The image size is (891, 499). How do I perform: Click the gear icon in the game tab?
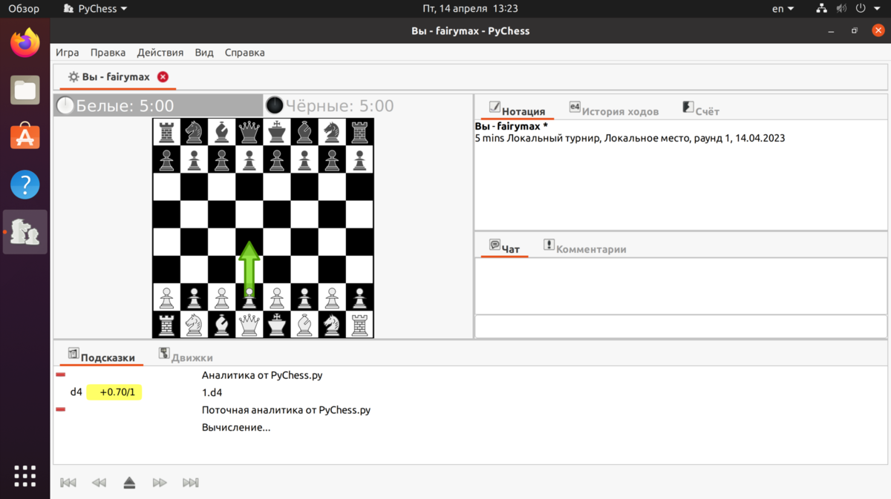[x=74, y=77]
